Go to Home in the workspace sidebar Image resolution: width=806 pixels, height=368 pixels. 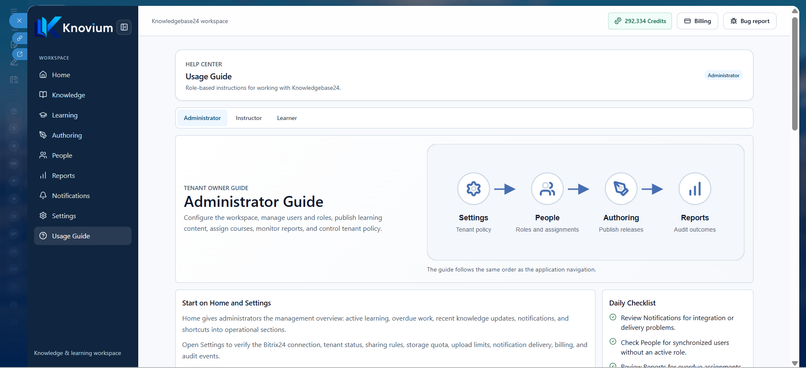(83, 75)
